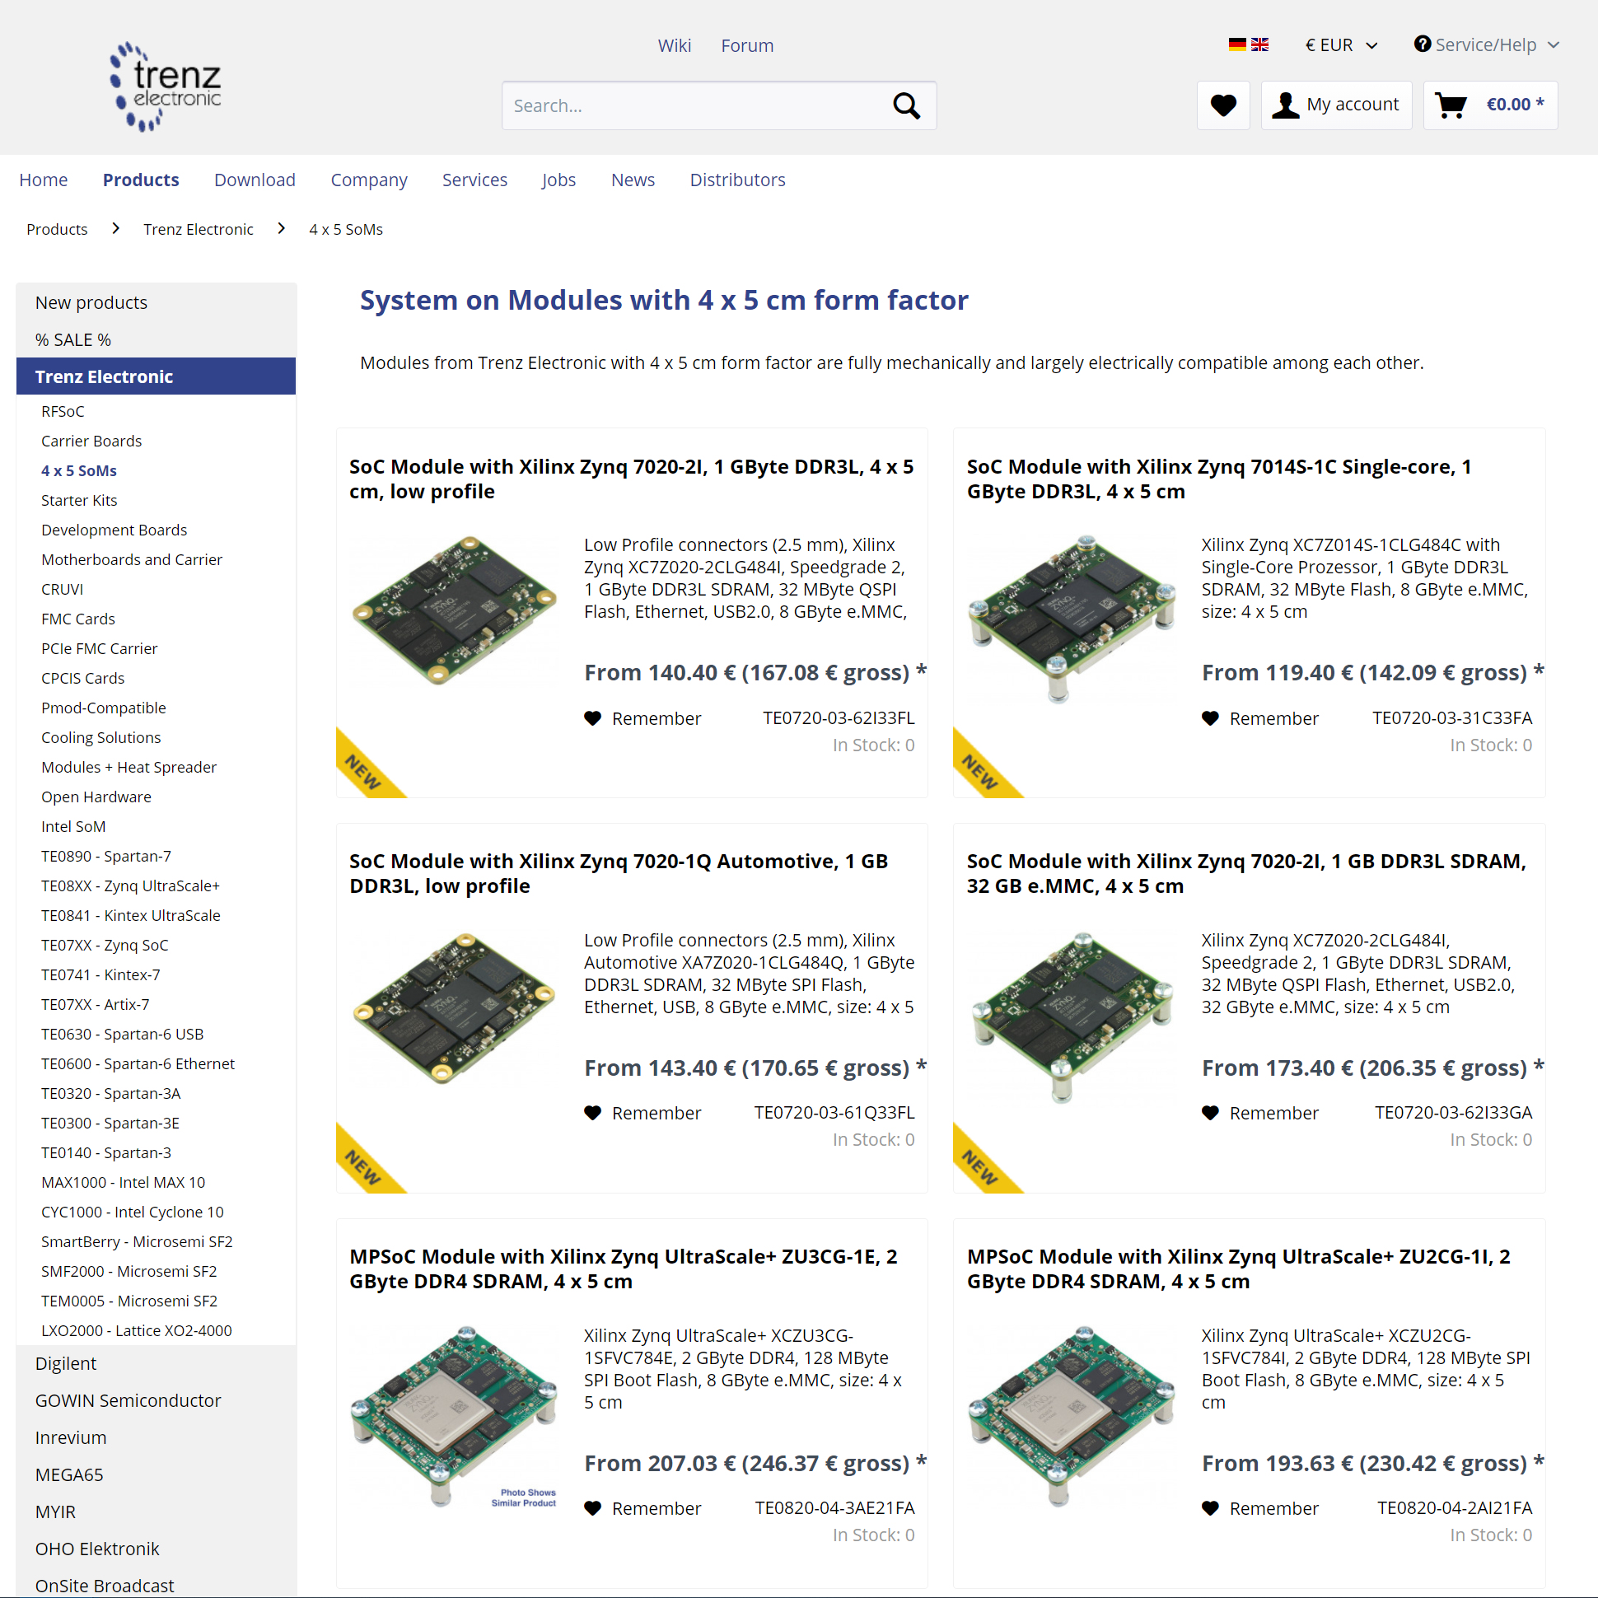Open Open Hardware sidebar subcategory

[96, 797]
